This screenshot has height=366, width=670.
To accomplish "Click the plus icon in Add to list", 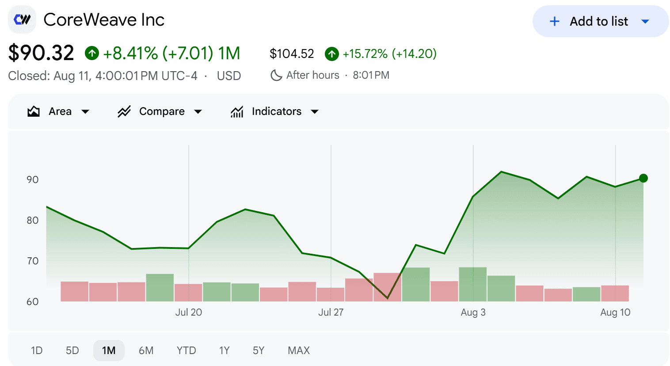I will [x=554, y=21].
